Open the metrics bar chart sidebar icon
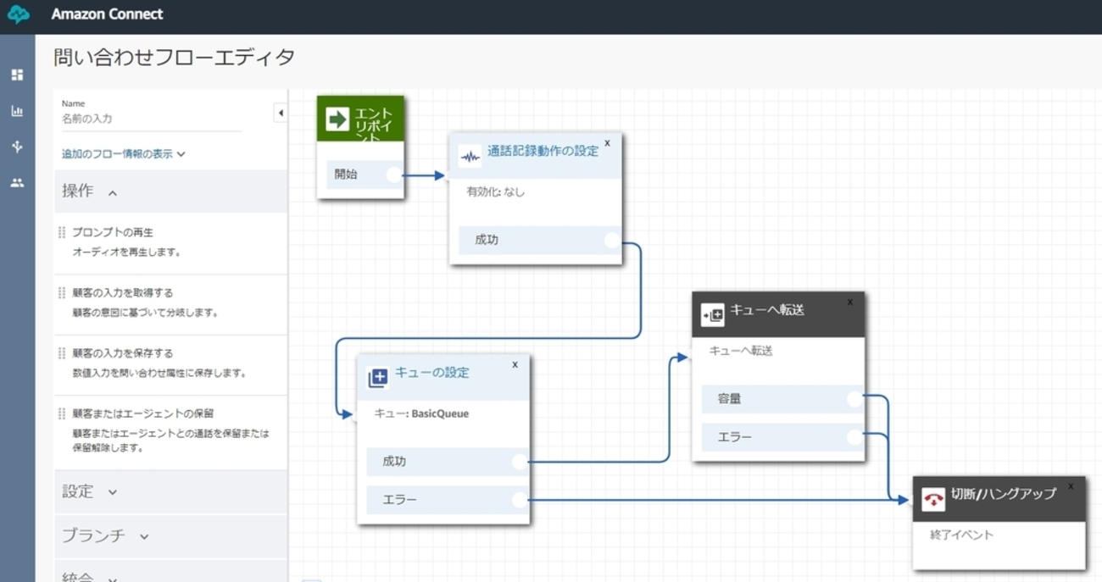 point(17,111)
